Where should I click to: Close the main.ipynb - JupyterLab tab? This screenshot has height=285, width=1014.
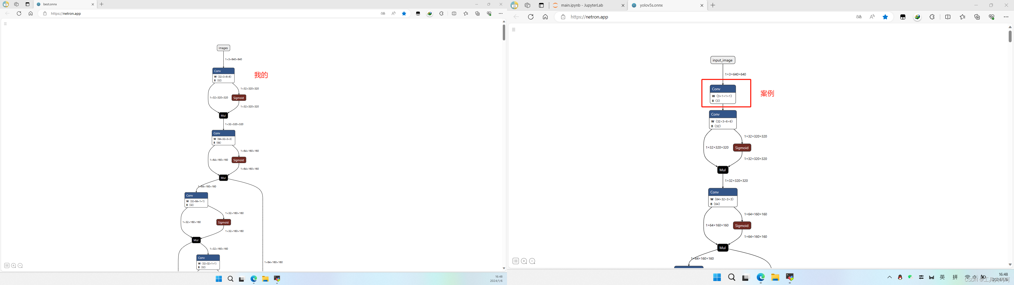click(x=623, y=6)
